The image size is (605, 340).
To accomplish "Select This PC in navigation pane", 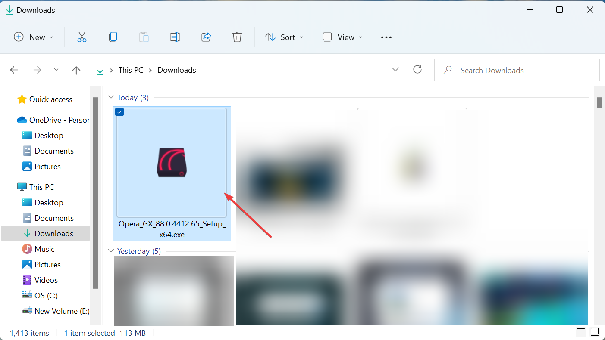I will 42,187.
